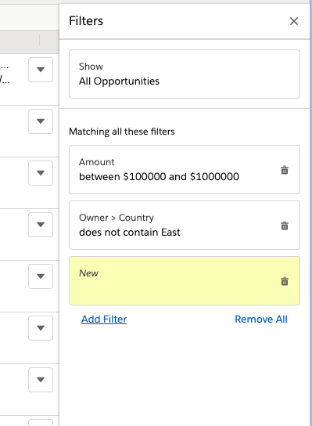Open the fourth row's action dropdown
This screenshot has width=312, height=426.
click(41, 225)
